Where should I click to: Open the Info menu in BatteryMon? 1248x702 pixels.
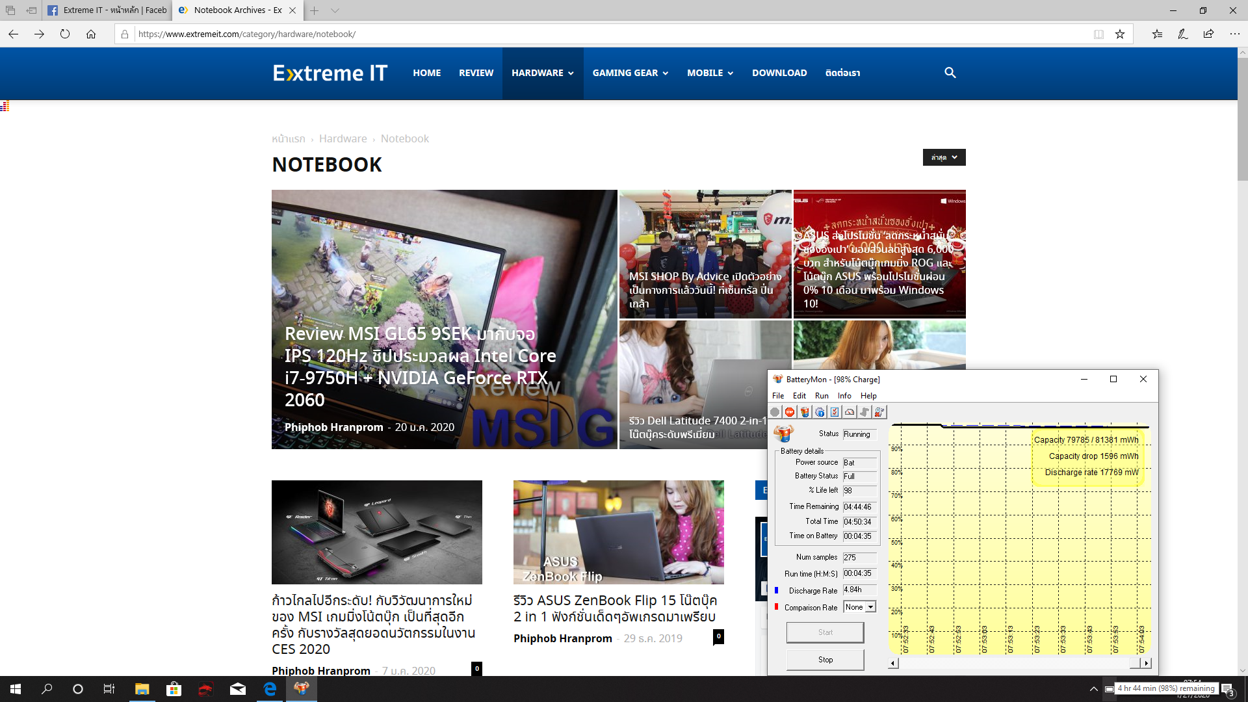tap(844, 396)
